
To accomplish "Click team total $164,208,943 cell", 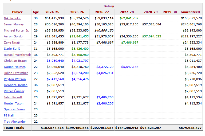I will pyautogui.click(x=127, y=128).
